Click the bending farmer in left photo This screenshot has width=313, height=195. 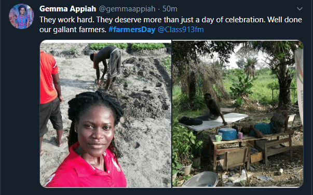coord(105,67)
